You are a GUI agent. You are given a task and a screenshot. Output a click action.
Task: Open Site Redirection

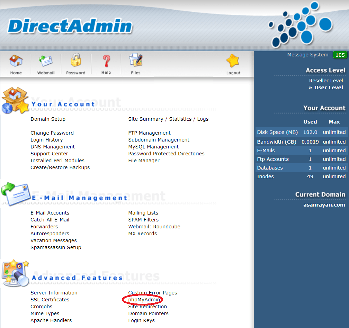click(147, 307)
